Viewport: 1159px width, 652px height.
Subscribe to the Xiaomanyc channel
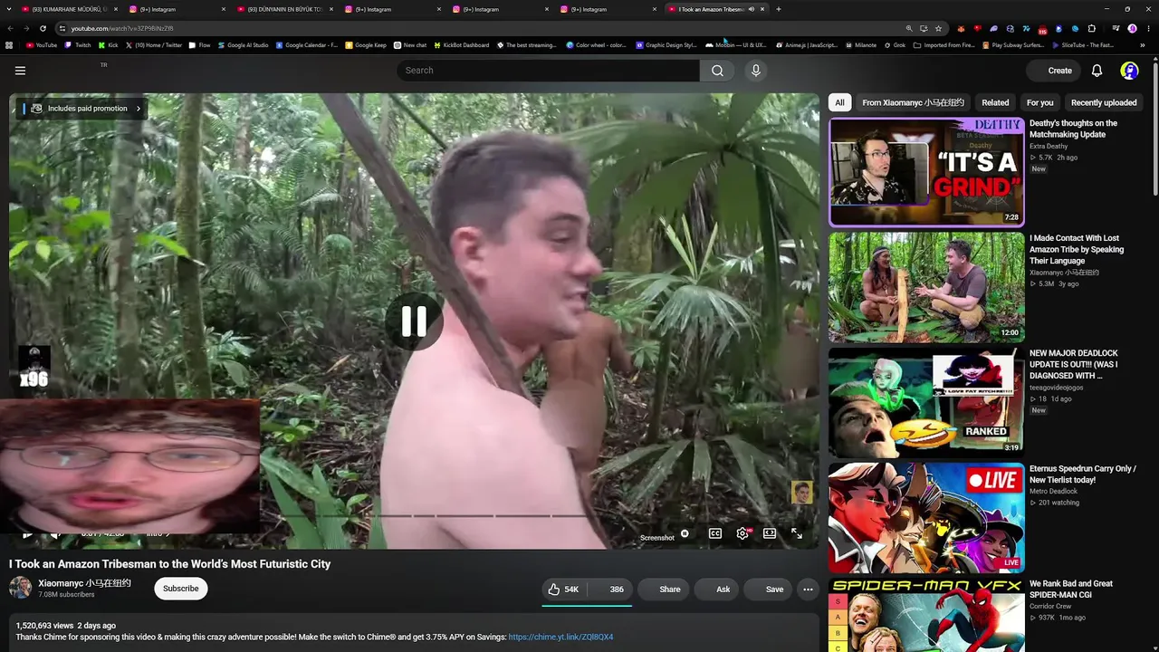[181, 589]
